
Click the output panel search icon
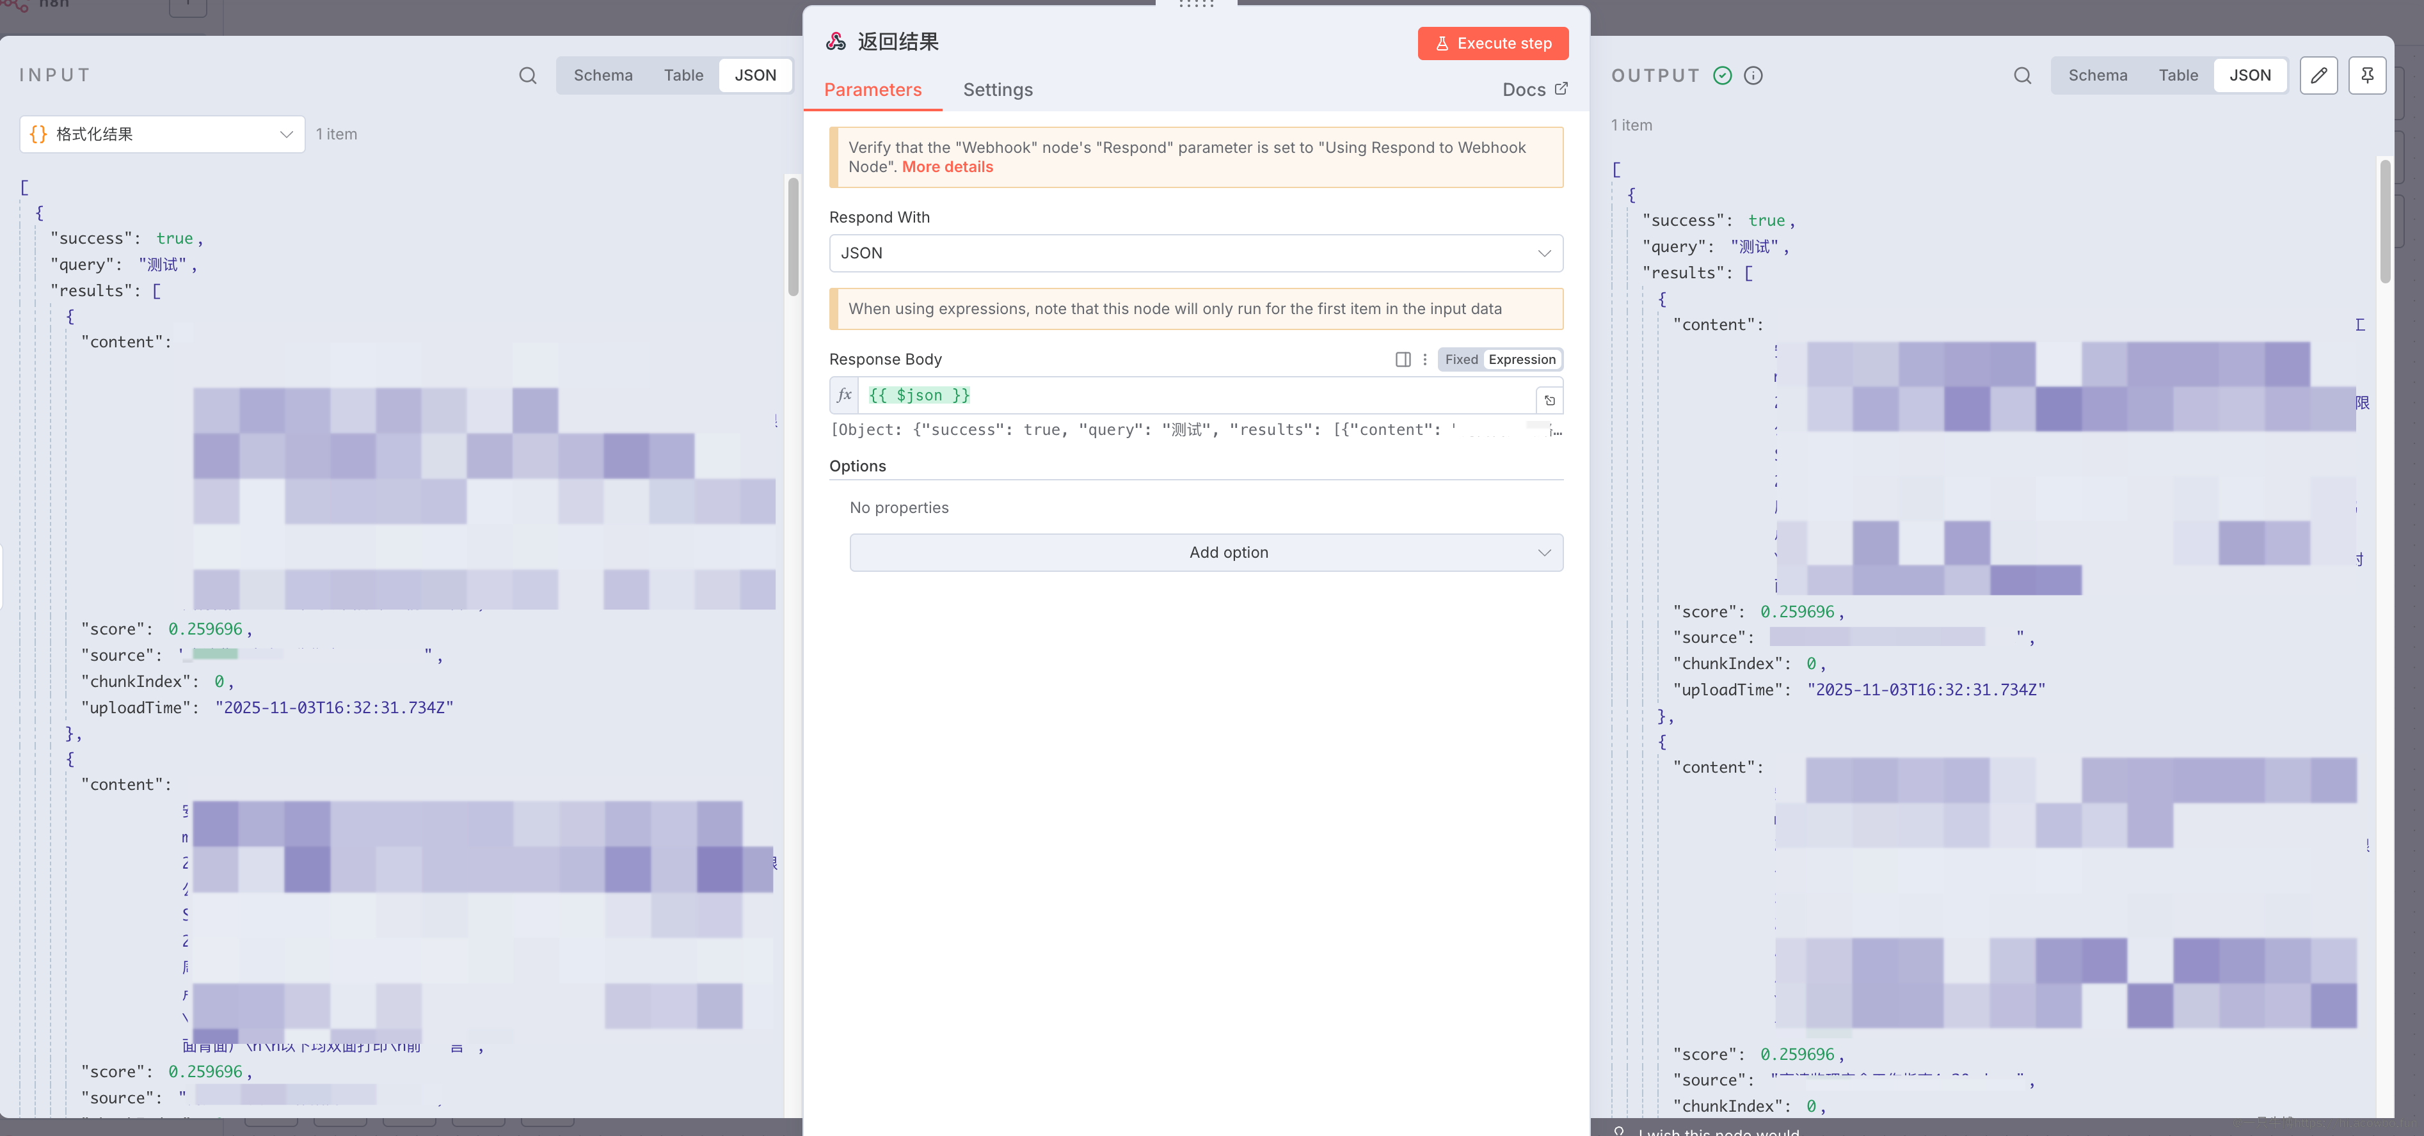pyautogui.click(x=2022, y=75)
